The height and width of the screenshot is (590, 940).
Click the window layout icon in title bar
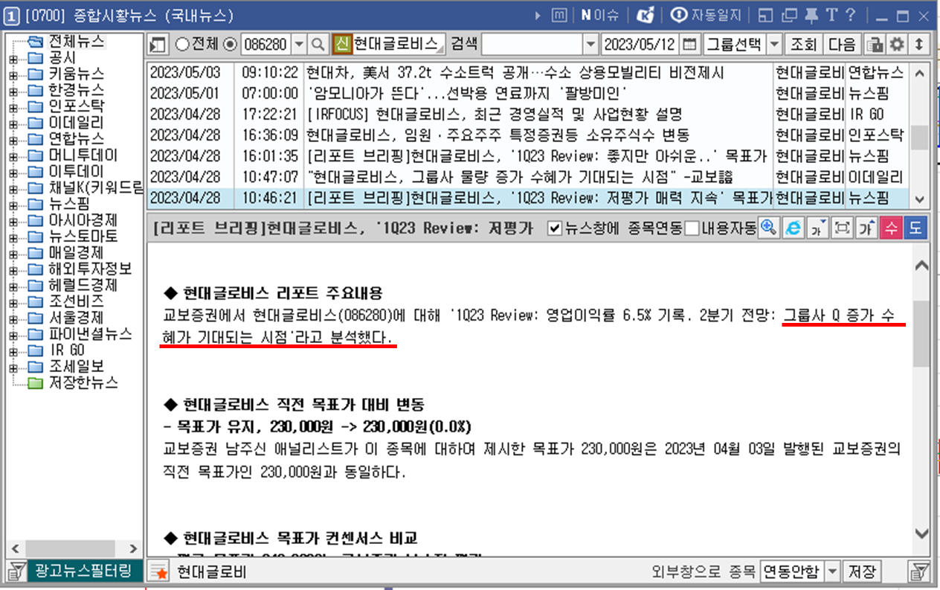[766, 15]
